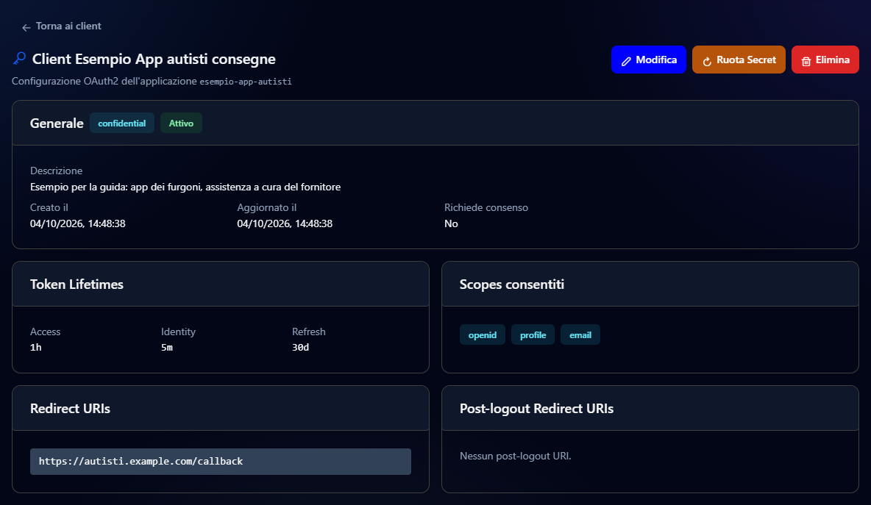Go back via the Torna ai client link
The image size is (871, 505).
62,26
